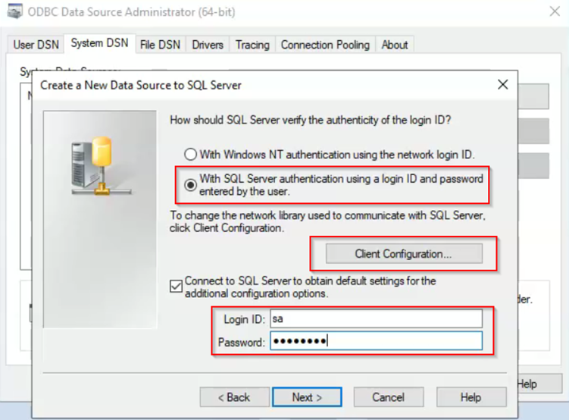Image resolution: width=569 pixels, height=420 pixels.
Task: Open the Drivers tab
Action: click(208, 45)
